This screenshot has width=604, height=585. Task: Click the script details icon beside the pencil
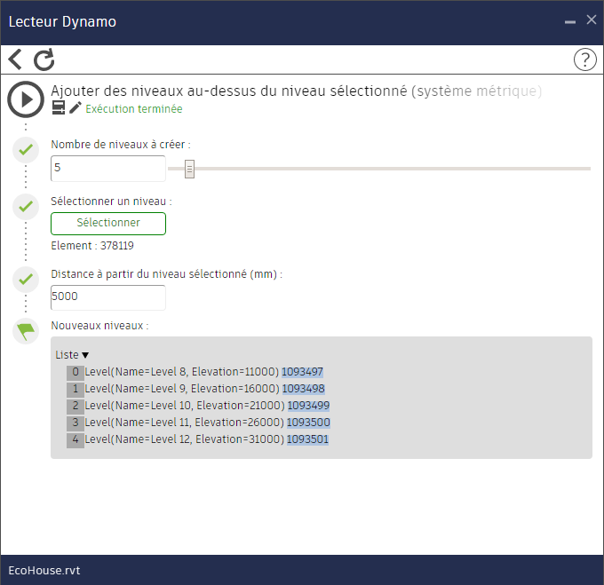click(59, 107)
